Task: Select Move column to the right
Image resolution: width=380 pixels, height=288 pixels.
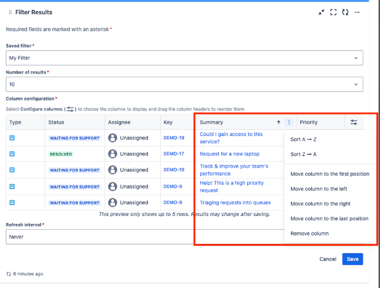Action: click(x=321, y=203)
